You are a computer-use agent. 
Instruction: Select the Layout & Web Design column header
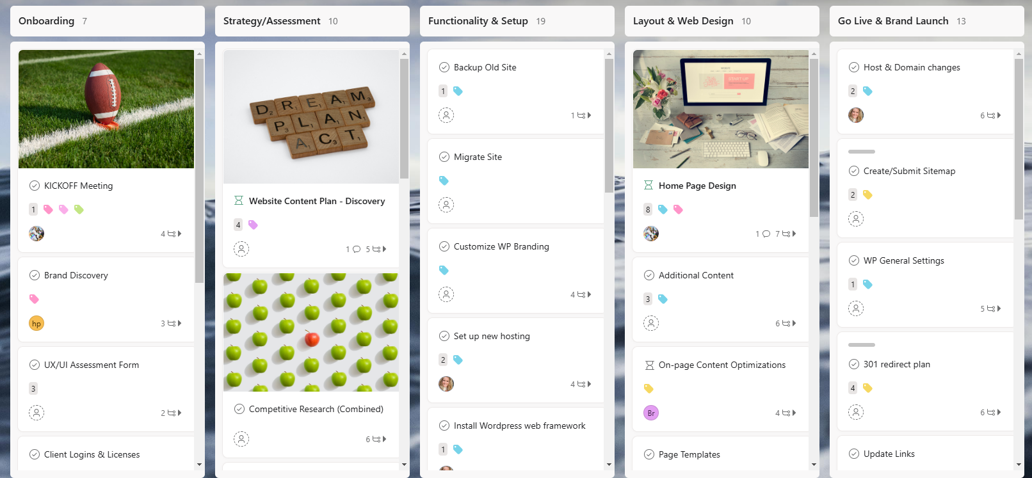[722, 21]
